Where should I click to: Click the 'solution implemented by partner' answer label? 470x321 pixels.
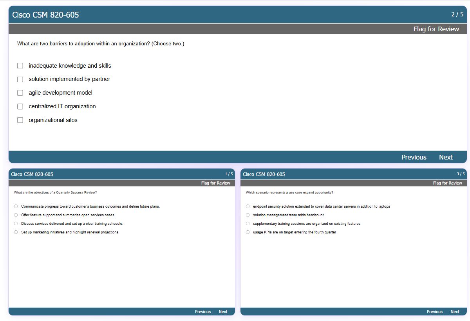69,79
